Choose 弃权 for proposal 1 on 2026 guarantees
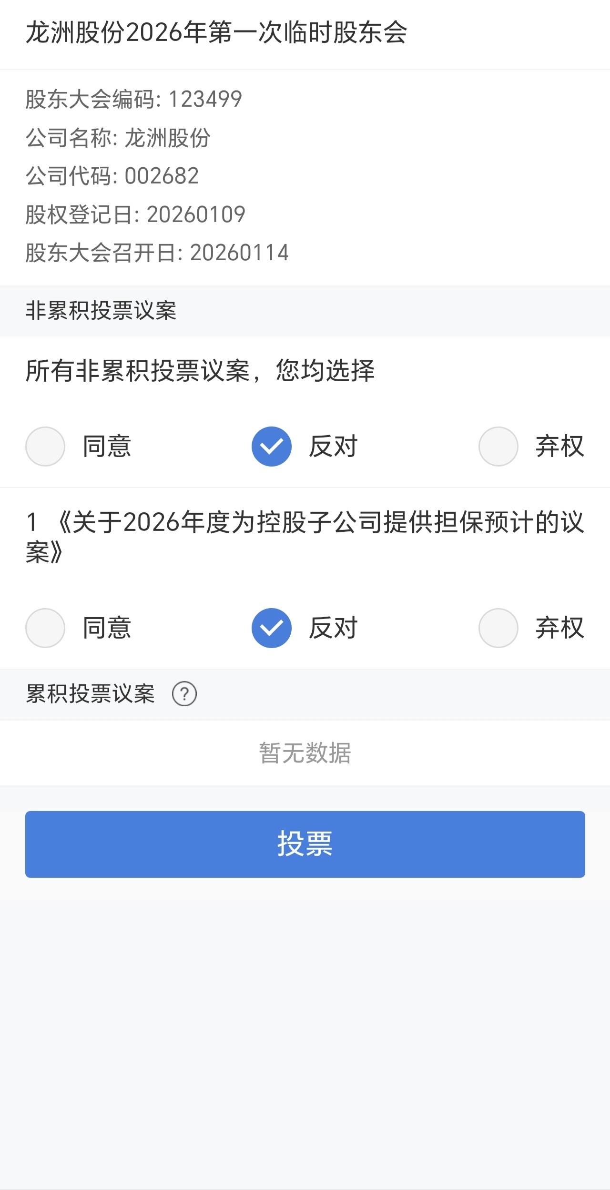Screen dimensions: 610x1190 (x=498, y=628)
